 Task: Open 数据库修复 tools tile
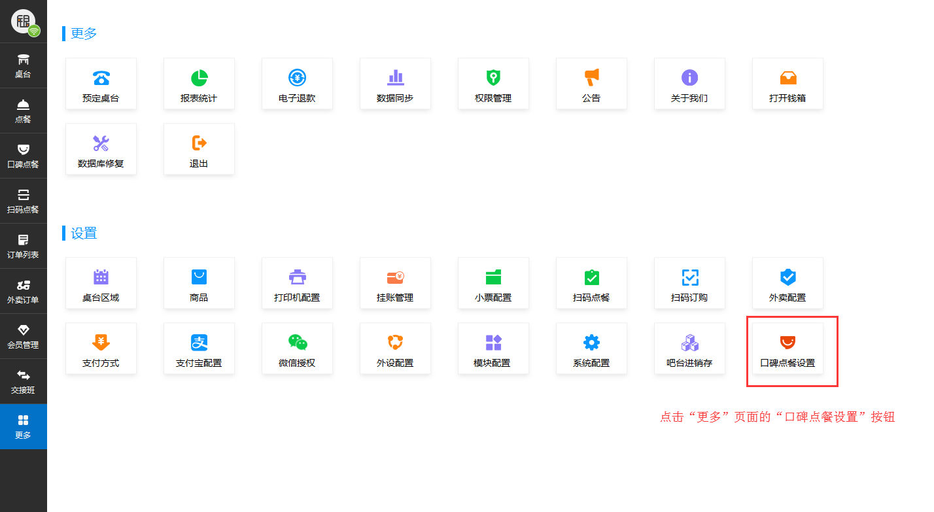pyautogui.click(x=101, y=149)
